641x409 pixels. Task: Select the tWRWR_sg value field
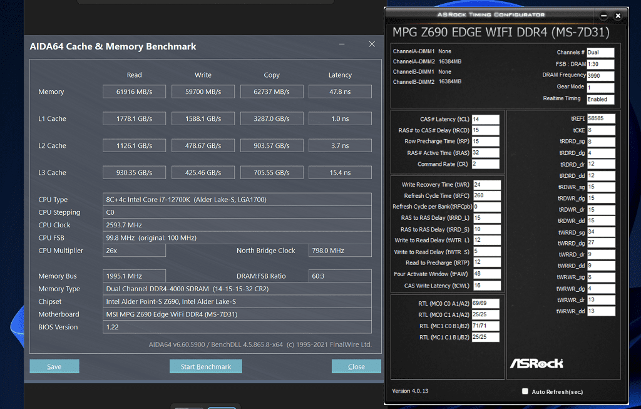(601, 277)
